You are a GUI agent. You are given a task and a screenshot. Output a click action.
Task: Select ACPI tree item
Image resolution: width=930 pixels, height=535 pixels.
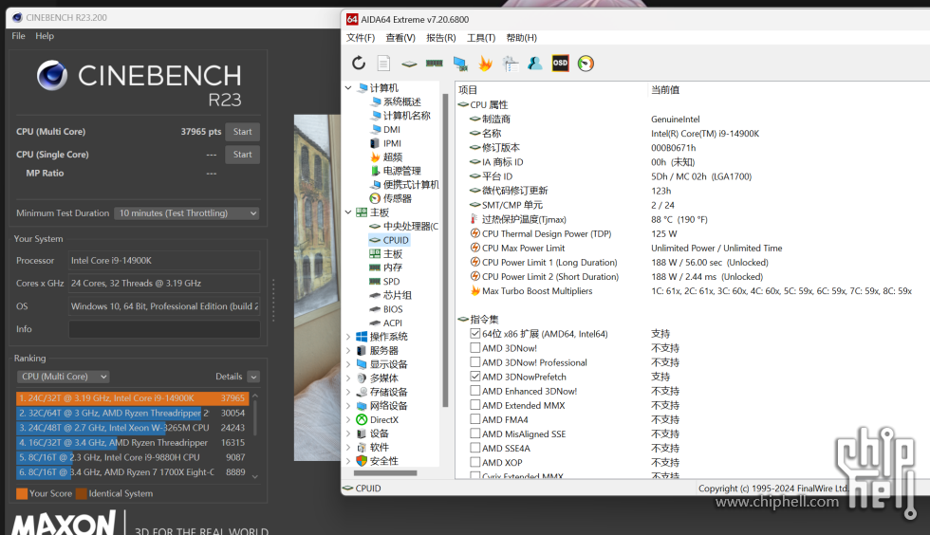click(x=392, y=323)
